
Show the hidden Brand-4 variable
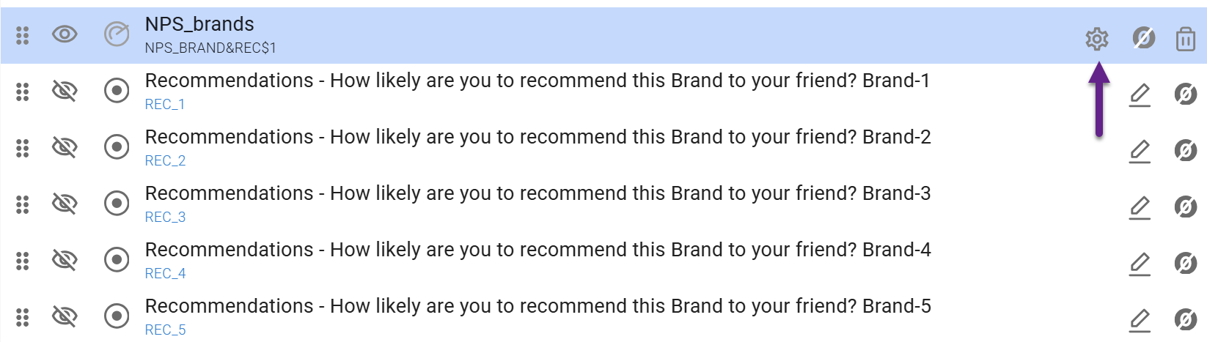[65, 260]
